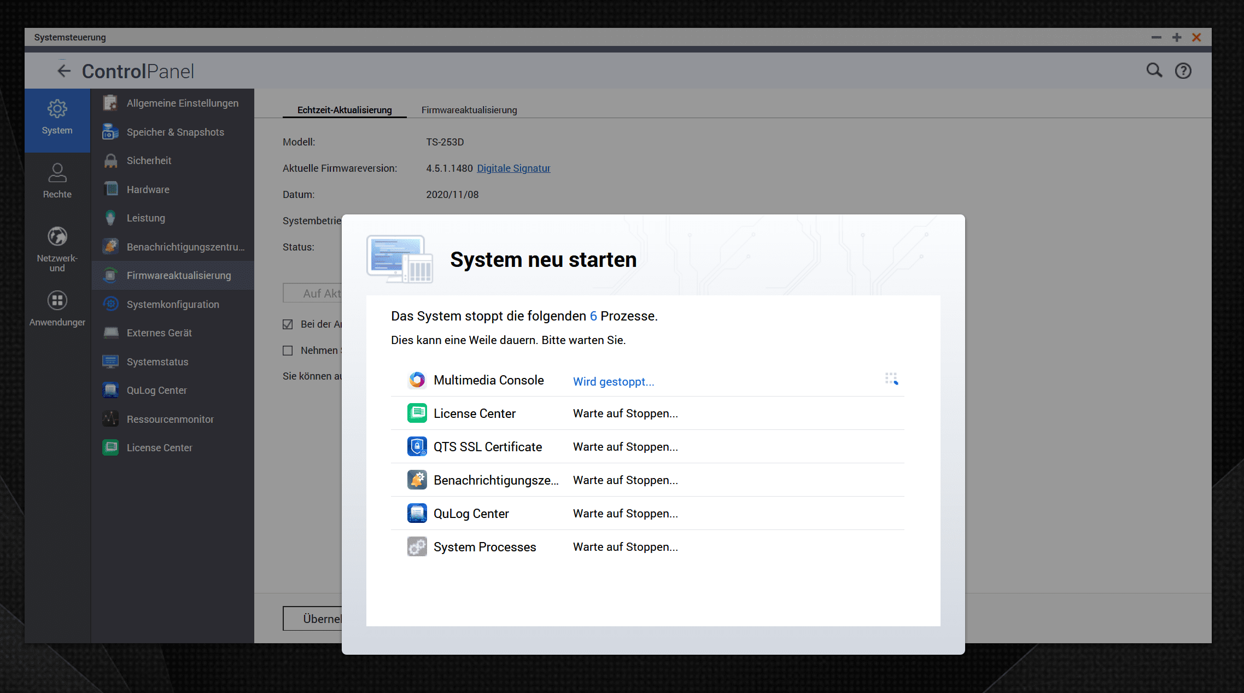Open Allgemeine Einstellungen menu entry
The height and width of the screenshot is (693, 1244).
[x=172, y=103]
